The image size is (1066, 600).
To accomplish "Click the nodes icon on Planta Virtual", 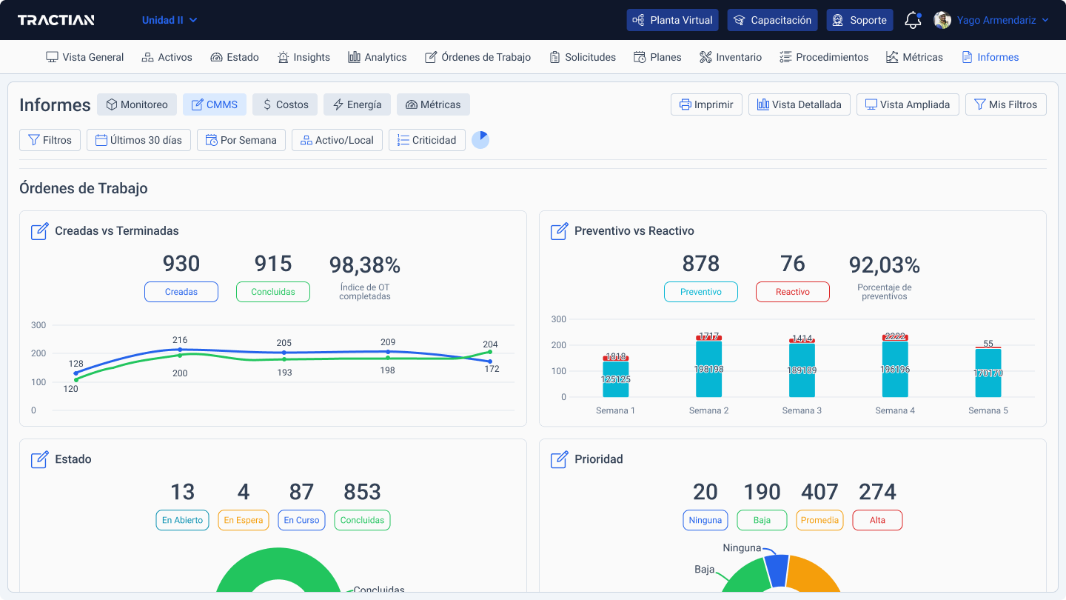I will click(x=639, y=20).
